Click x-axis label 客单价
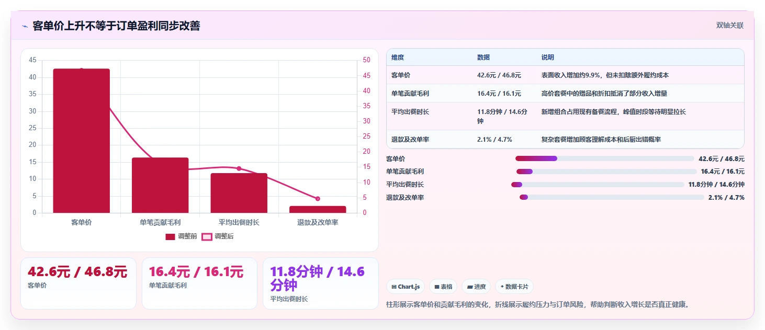The width and height of the screenshot is (765, 330). [82, 222]
